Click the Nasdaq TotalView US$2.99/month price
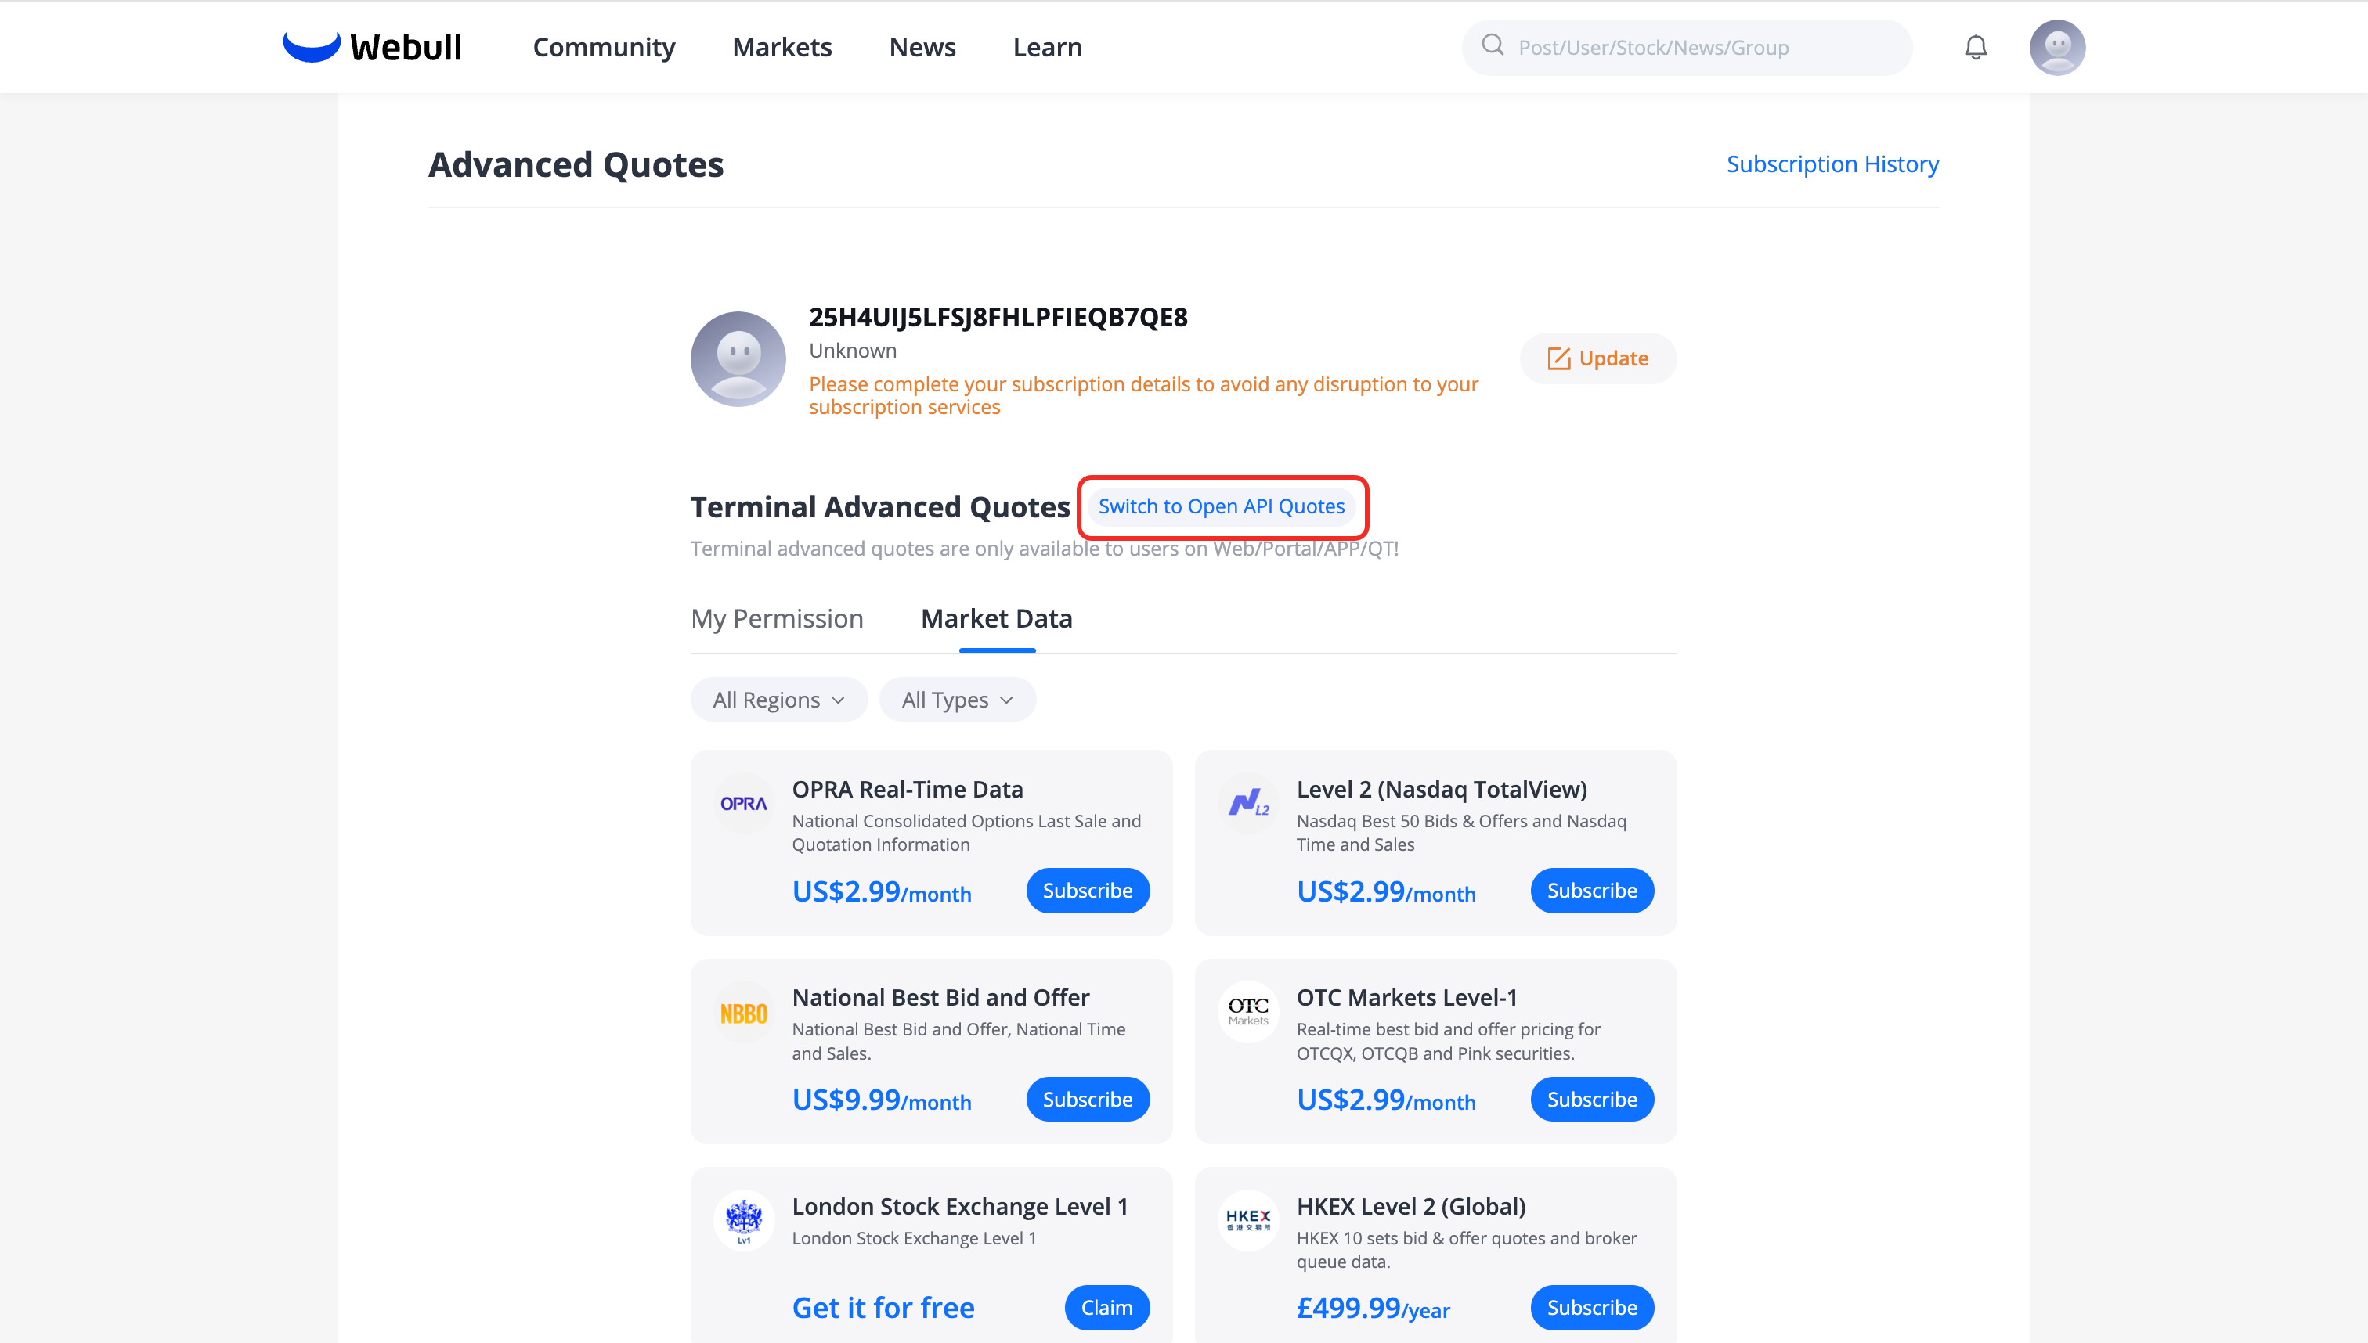Image resolution: width=2368 pixels, height=1343 pixels. [x=1386, y=891]
